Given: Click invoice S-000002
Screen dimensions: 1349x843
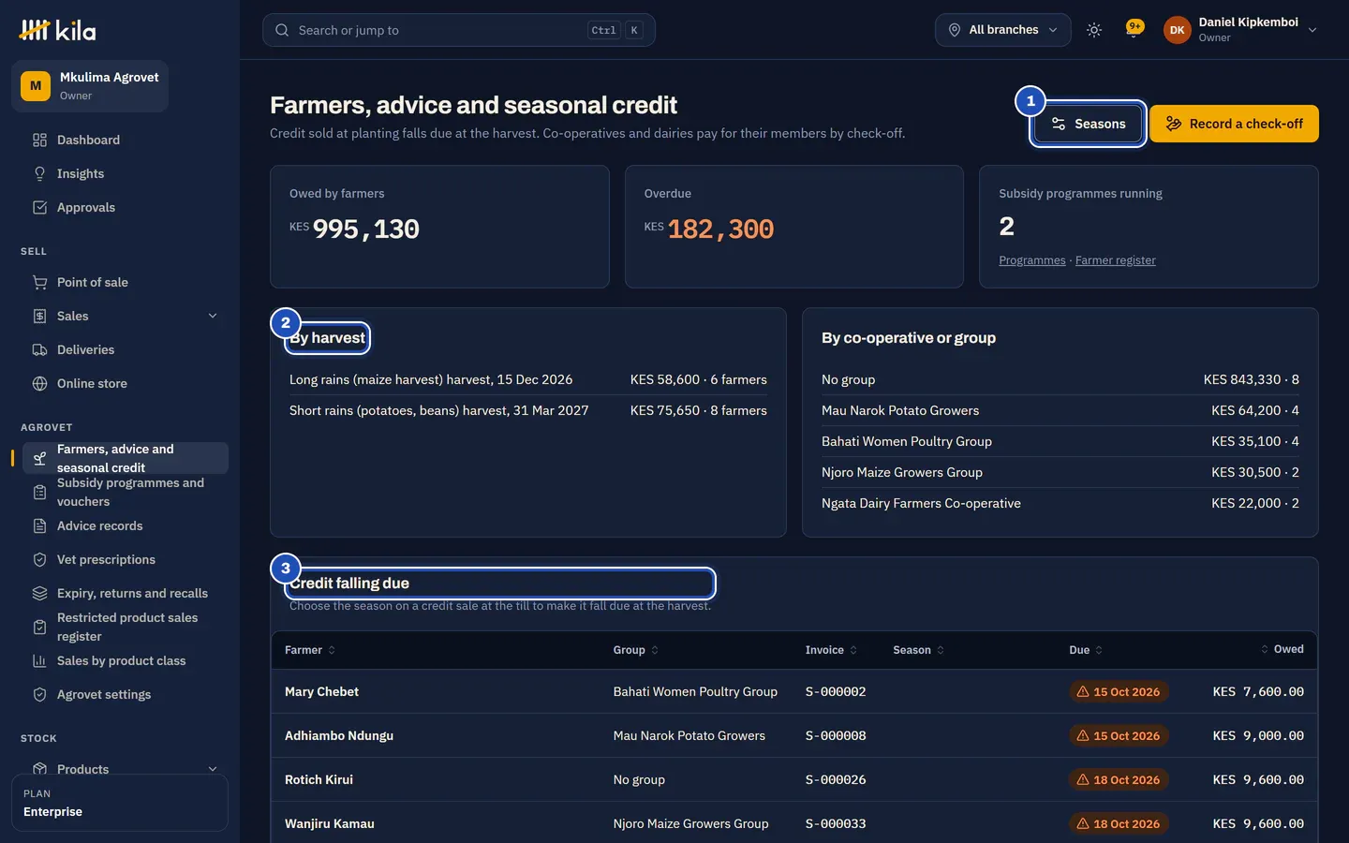Looking at the screenshot, I should (x=836, y=692).
